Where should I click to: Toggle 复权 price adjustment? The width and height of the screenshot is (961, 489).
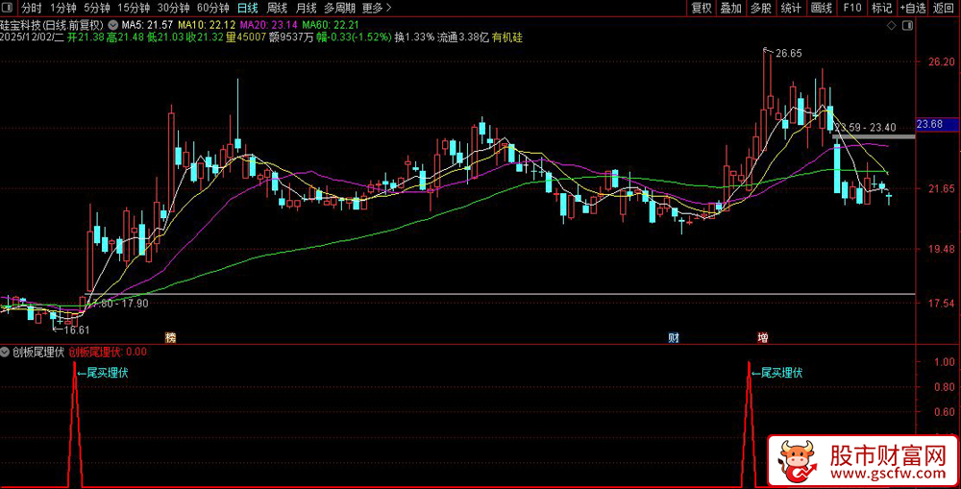coord(702,8)
